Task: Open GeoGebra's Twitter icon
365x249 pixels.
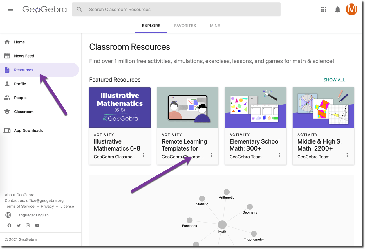Action: click(19, 225)
